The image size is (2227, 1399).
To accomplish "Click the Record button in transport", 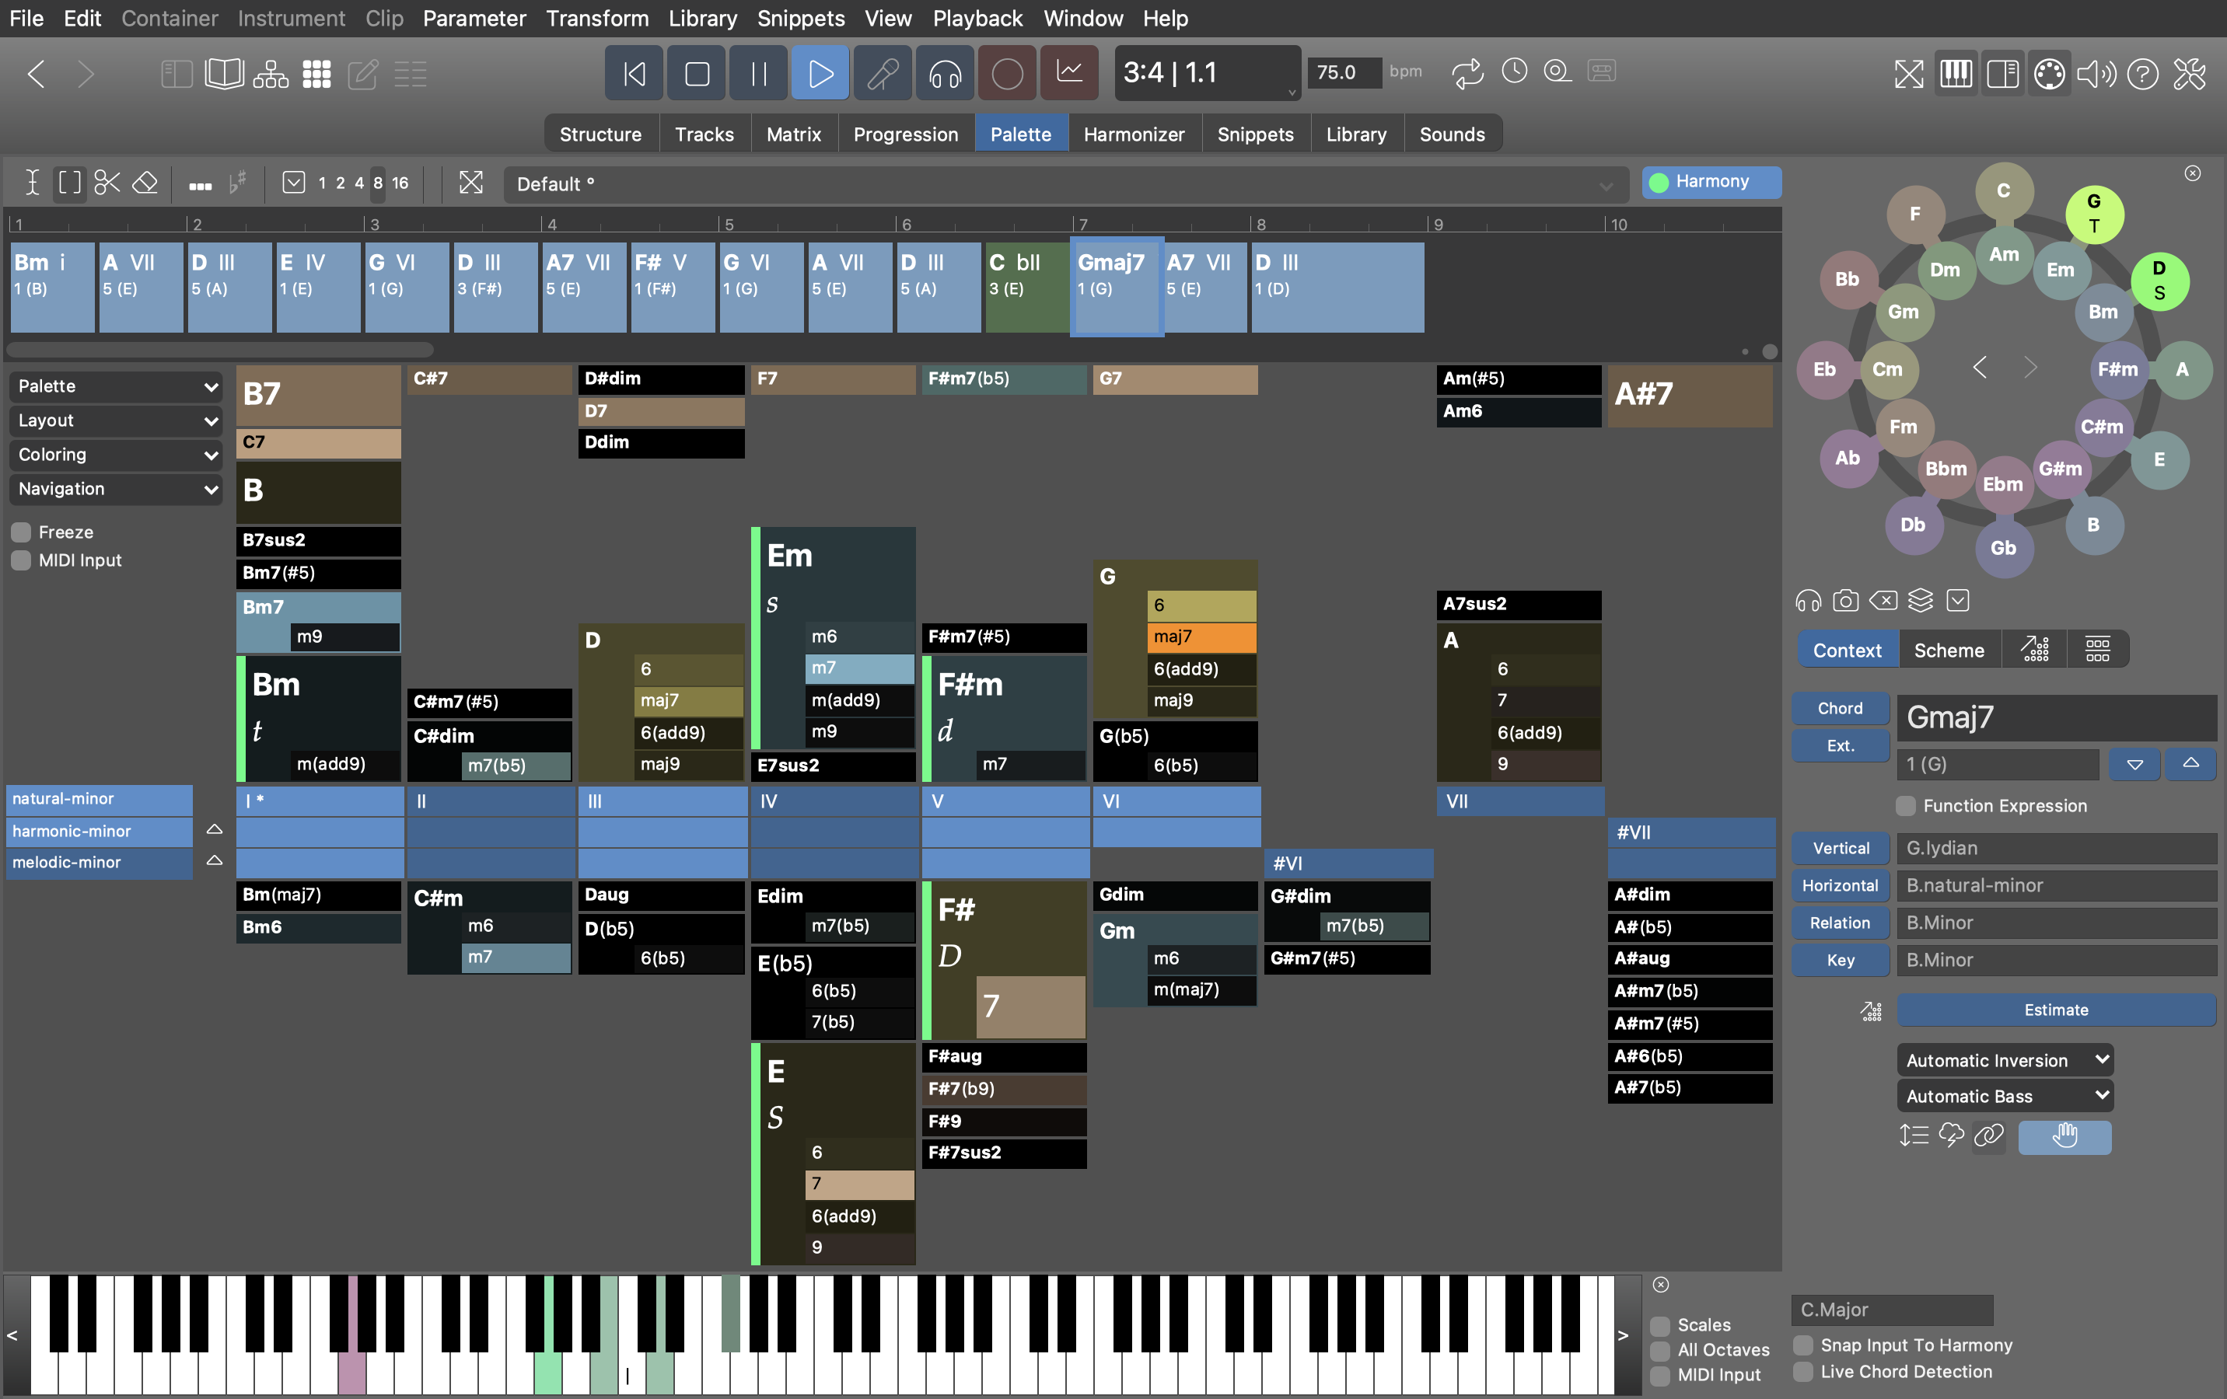I will tap(1006, 73).
